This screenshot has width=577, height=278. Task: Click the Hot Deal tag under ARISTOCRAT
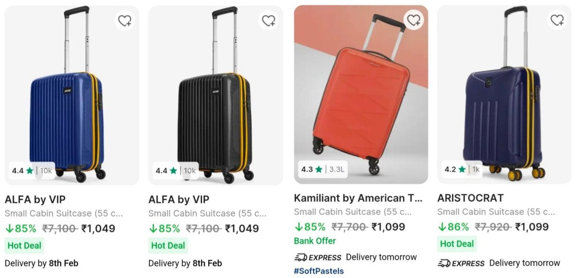click(x=456, y=244)
